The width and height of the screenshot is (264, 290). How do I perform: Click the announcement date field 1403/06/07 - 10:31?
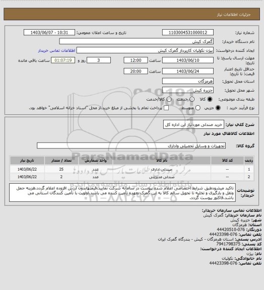pos(49,32)
